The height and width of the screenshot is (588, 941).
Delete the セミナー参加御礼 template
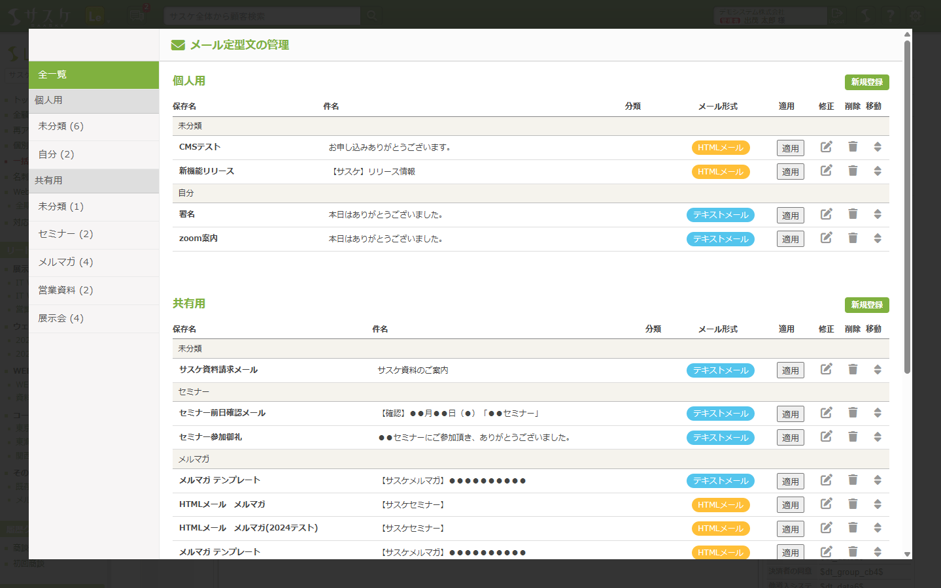coord(852,436)
